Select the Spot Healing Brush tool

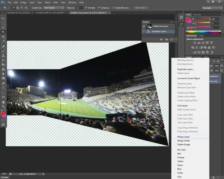point(3,46)
